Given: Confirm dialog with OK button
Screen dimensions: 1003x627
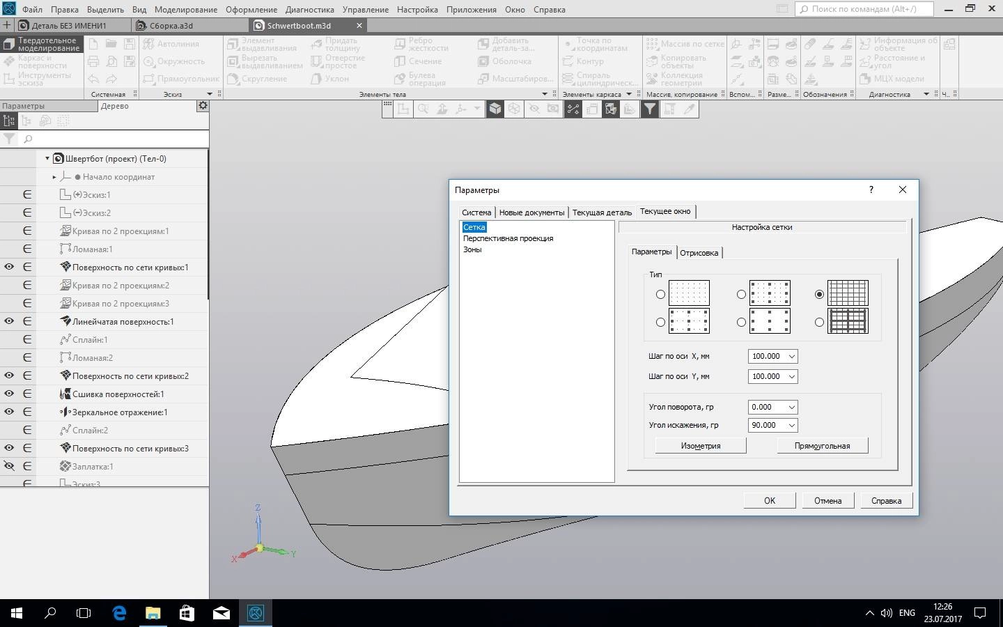Looking at the screenshot, I should click(x=770, y=500).
